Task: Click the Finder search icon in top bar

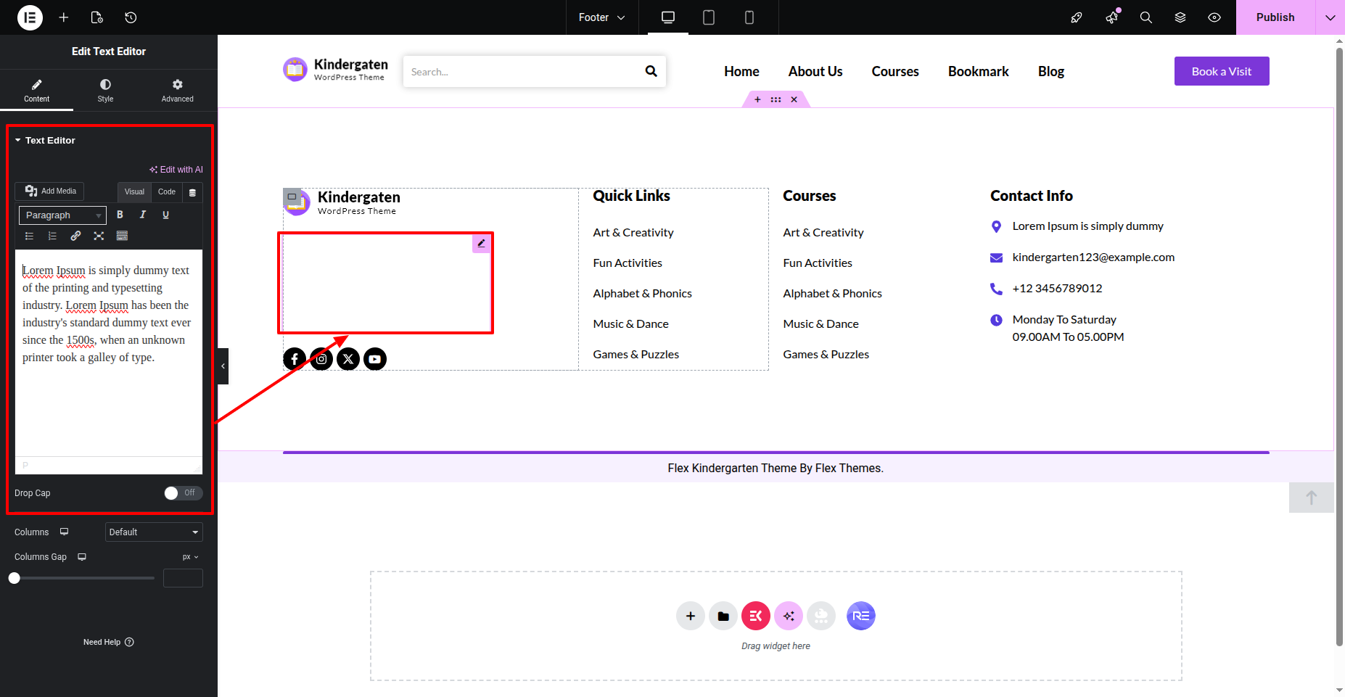Action: (x=1146, y=17)
